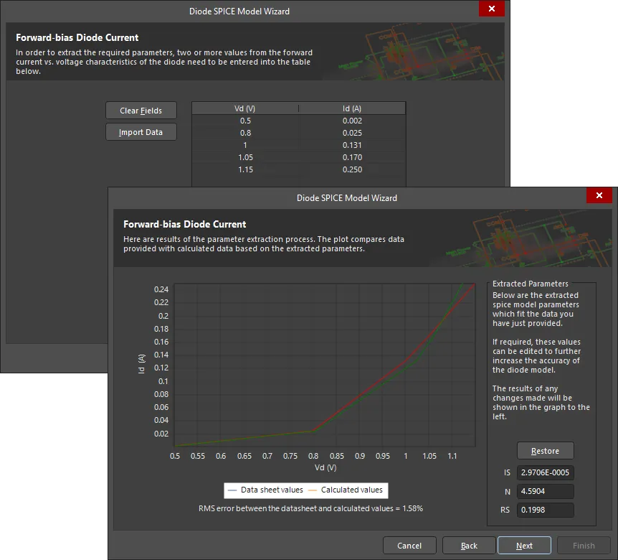Proceed with the Next button
Viewport: 618px width, 560px height.
tap(524, 546)
